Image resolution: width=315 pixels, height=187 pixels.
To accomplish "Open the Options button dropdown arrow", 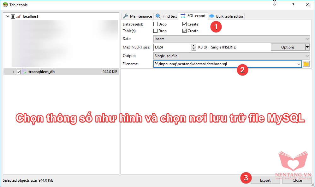I will coord(307,47).
